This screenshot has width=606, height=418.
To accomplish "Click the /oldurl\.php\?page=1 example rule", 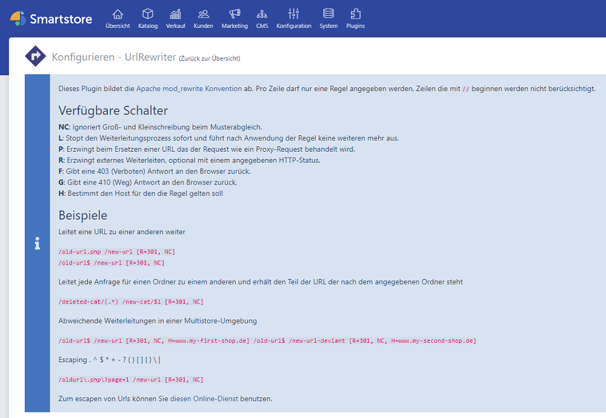I will click(x=131, y=379).
